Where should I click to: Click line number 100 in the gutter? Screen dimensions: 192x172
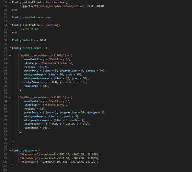pos(5,162)
